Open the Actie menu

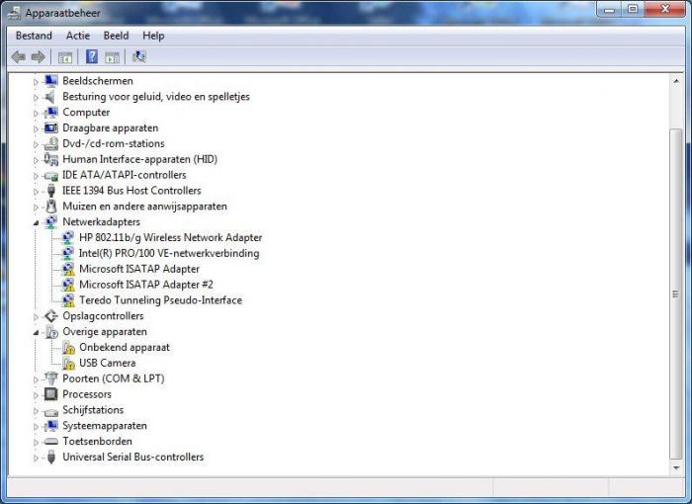[x=78, y=36]
